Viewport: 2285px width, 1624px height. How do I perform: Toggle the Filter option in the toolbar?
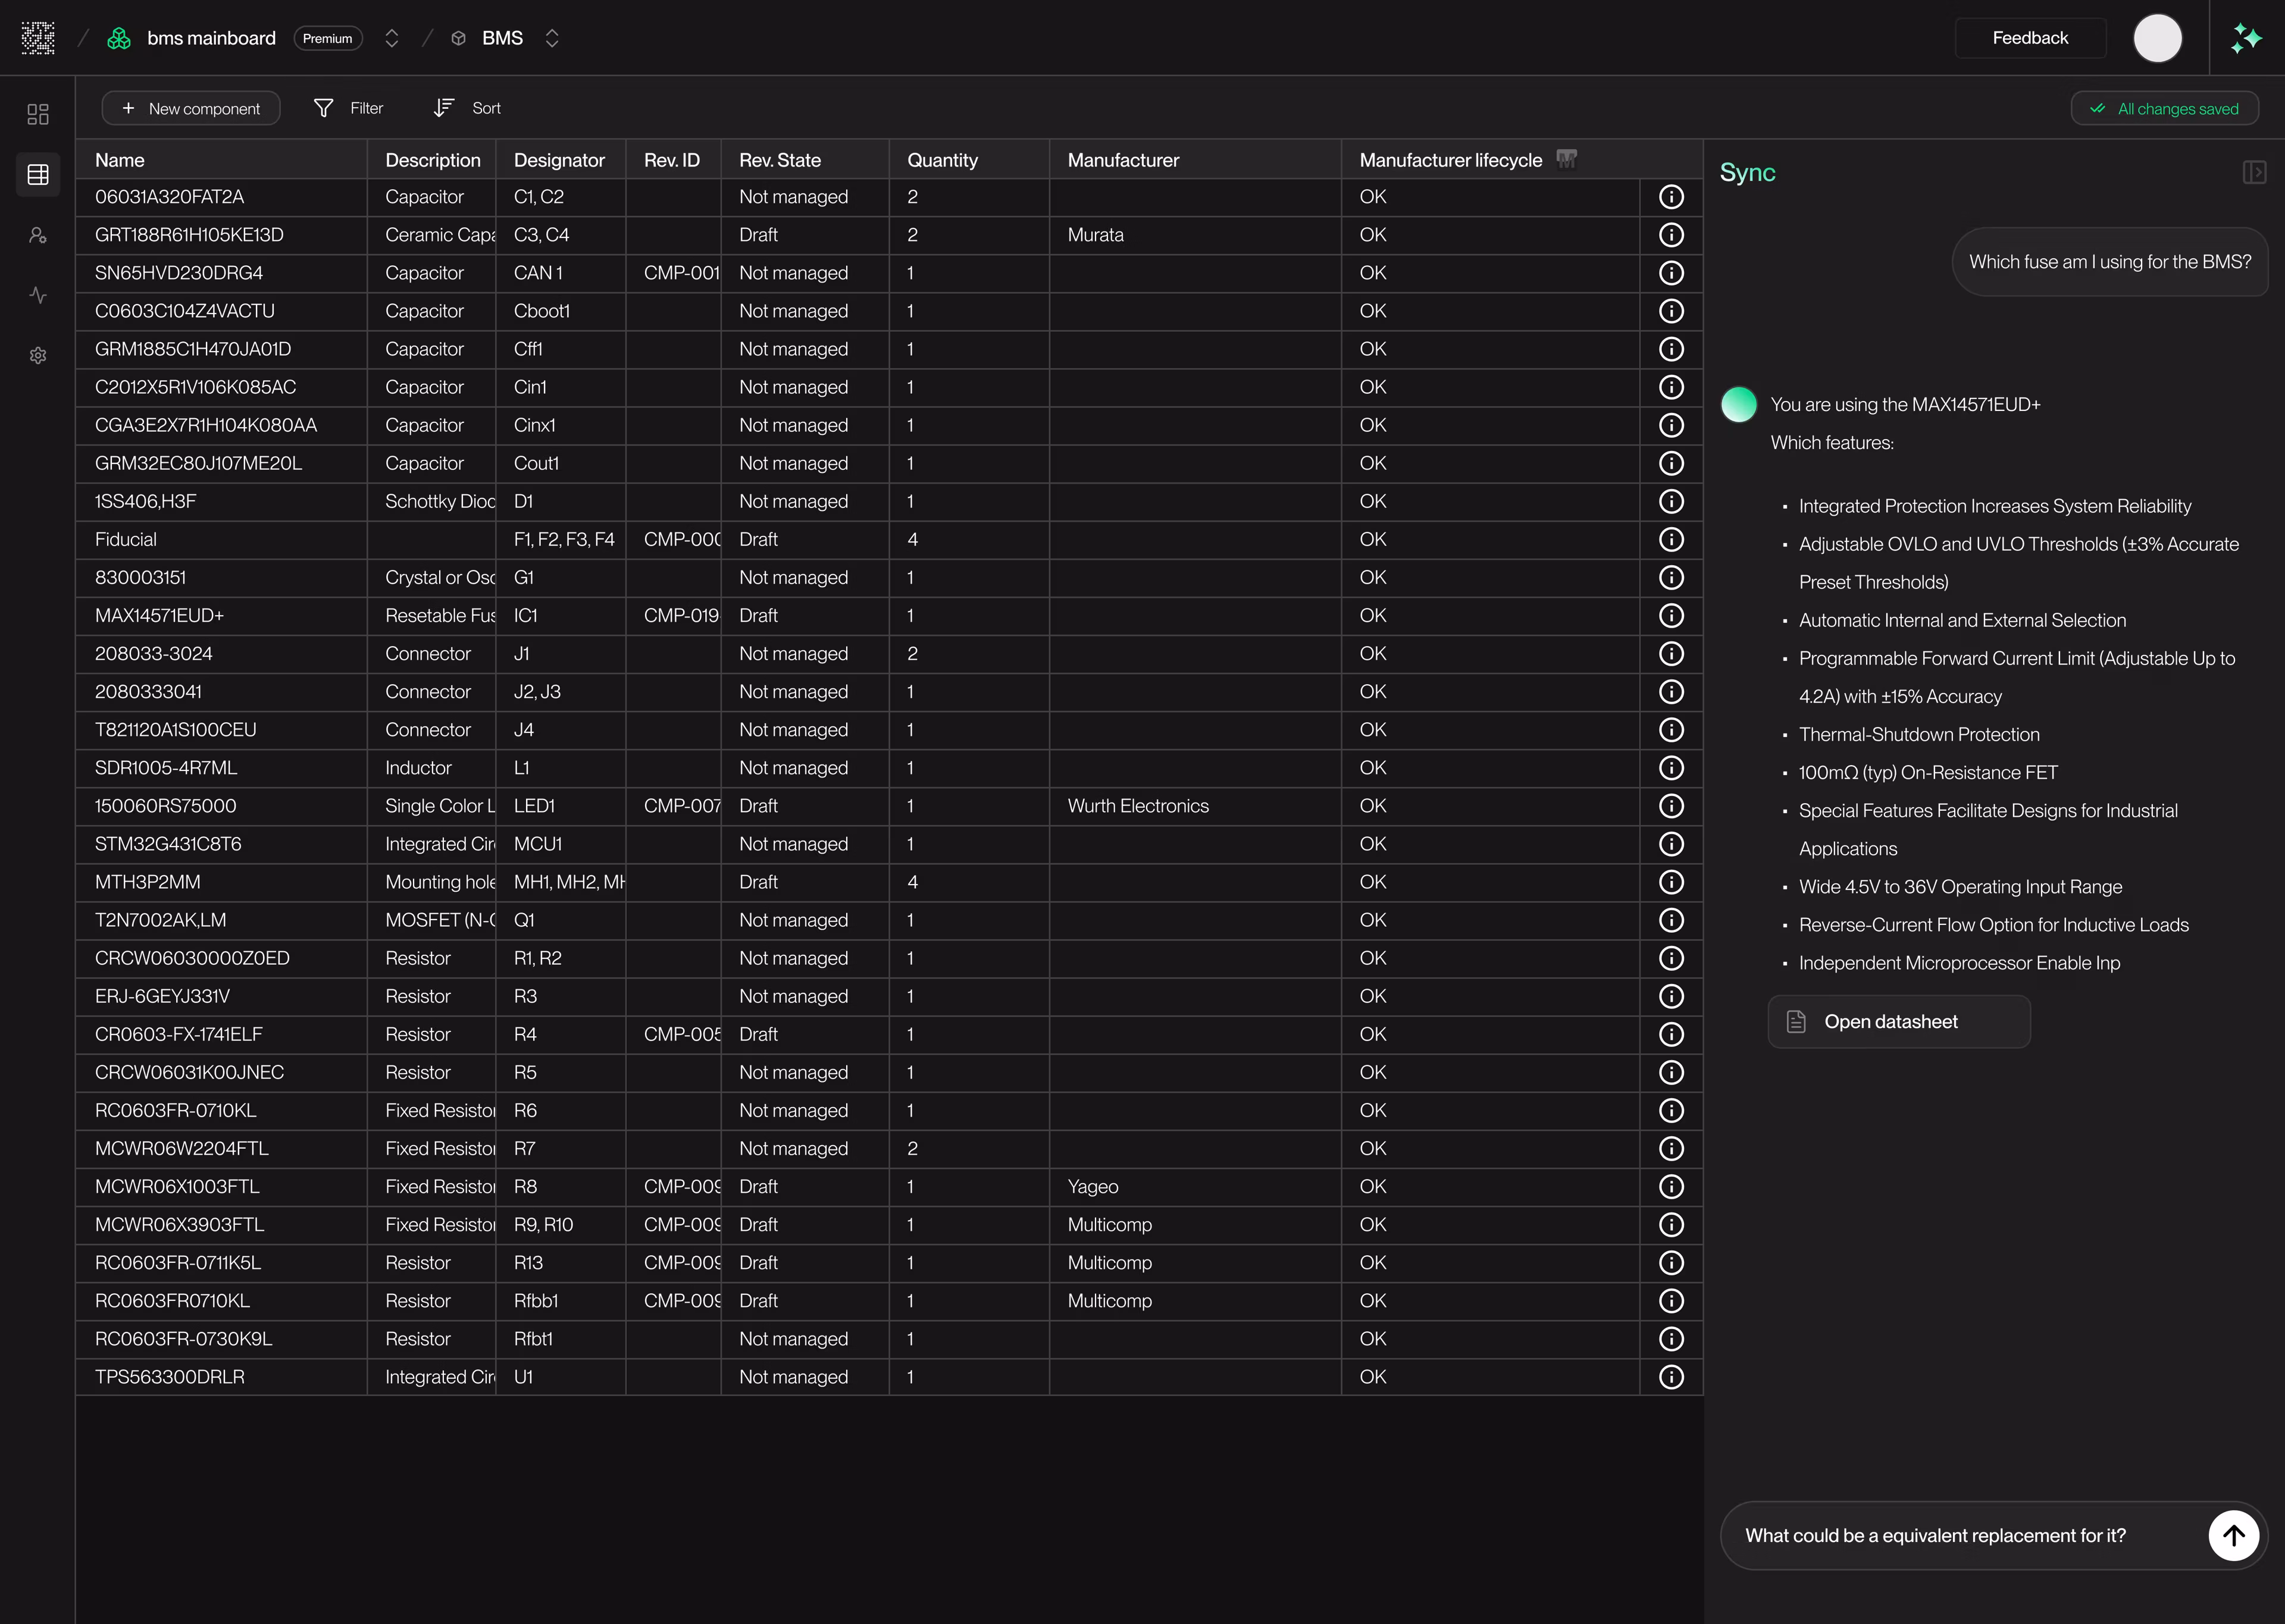[x=349, y=108]
